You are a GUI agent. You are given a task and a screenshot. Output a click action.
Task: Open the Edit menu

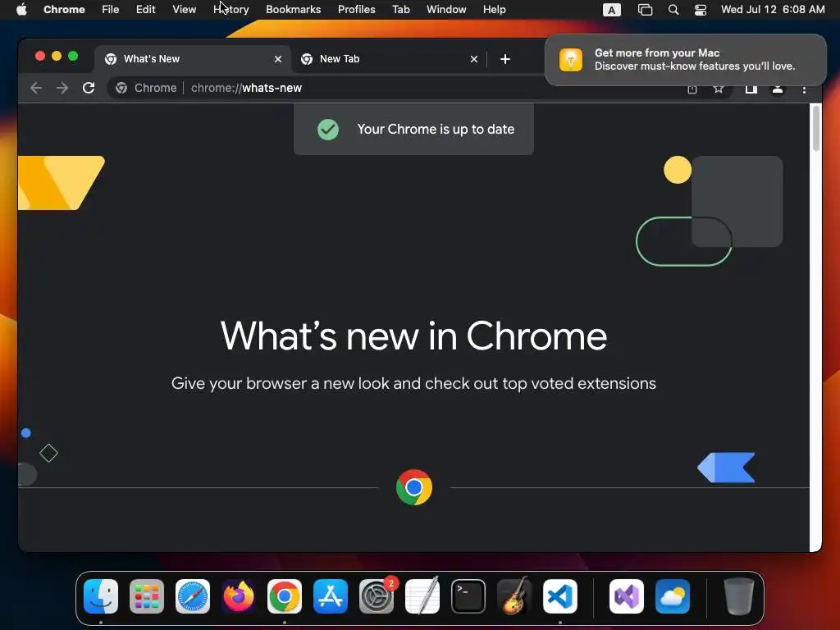coord(145,9)
